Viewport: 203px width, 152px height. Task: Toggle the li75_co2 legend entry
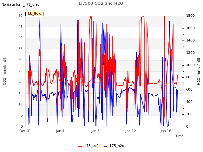click(x=88, y=146)
